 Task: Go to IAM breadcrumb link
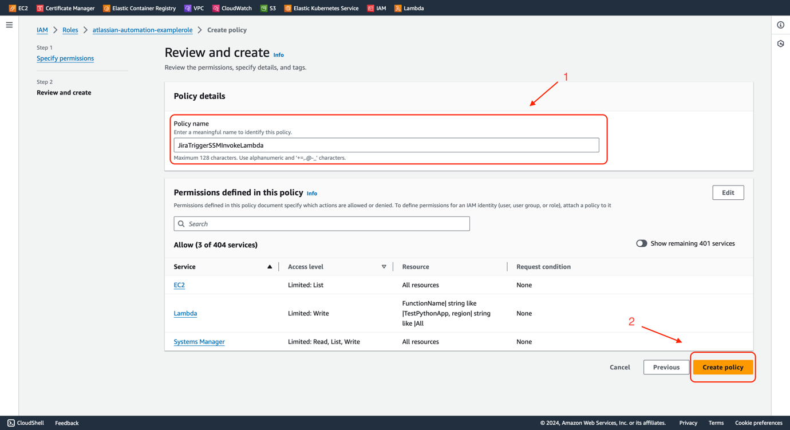(x=42, y=30)
